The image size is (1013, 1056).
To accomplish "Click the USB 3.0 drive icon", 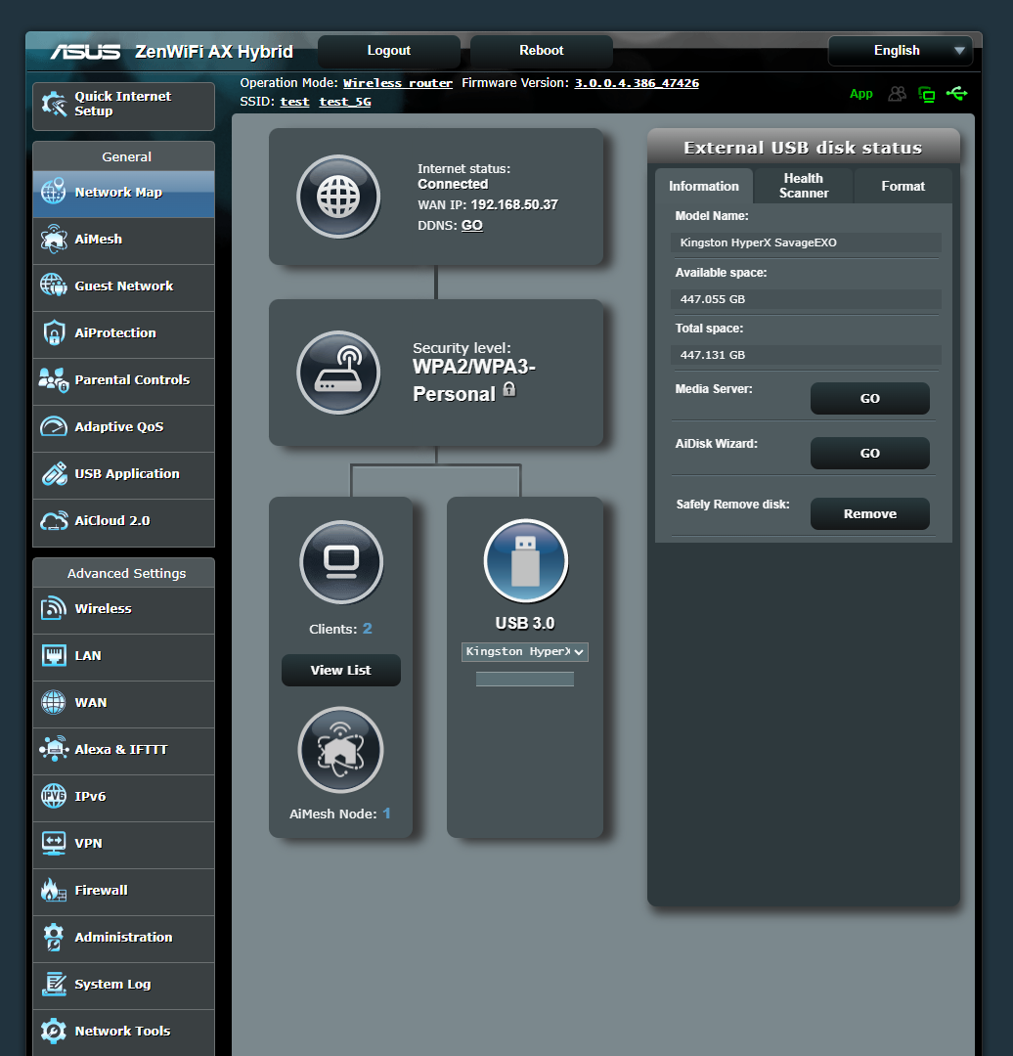I will click(525, 561).
